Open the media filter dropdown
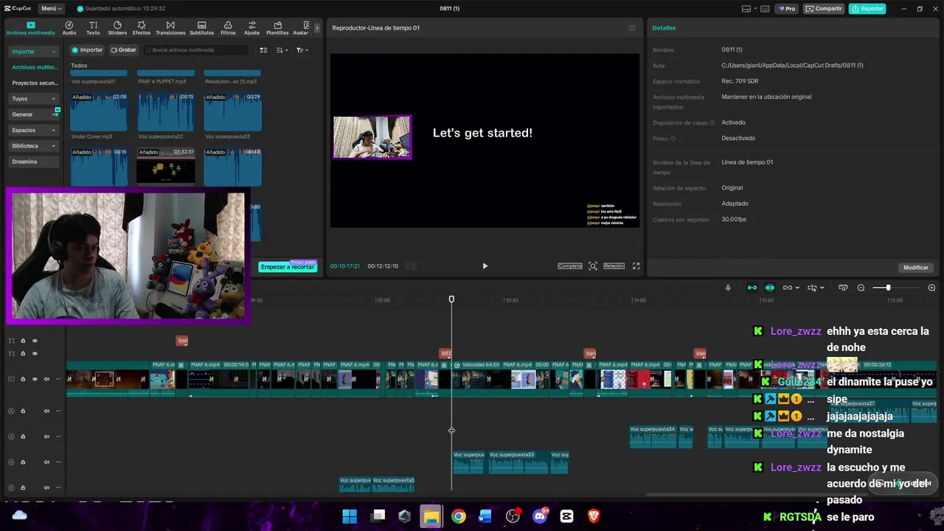944x531 pixels. [302, 50]
